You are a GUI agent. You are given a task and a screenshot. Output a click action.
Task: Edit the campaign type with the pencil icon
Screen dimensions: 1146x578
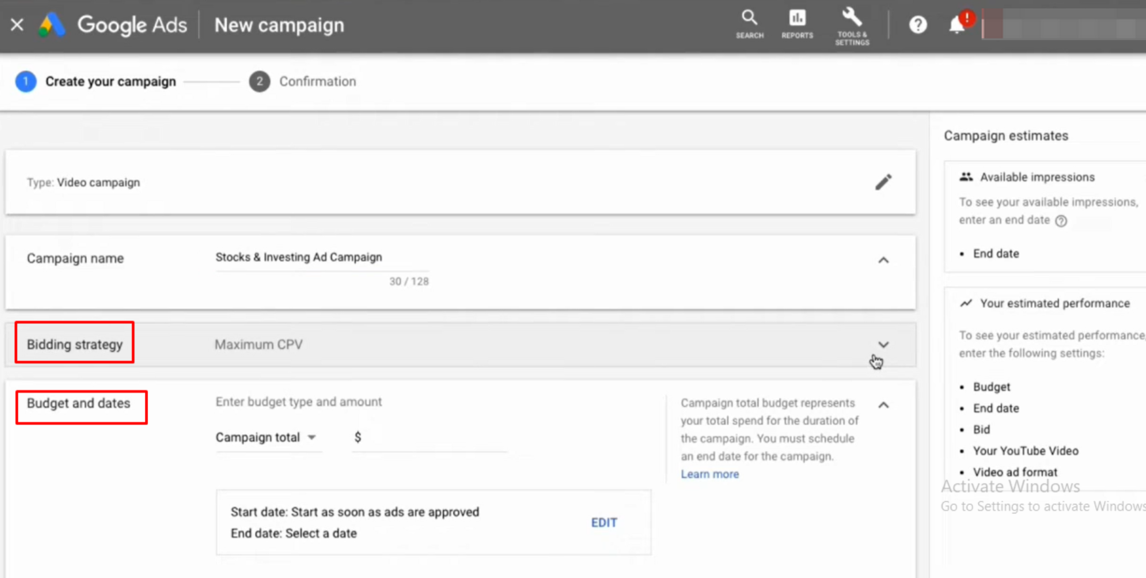884,182
